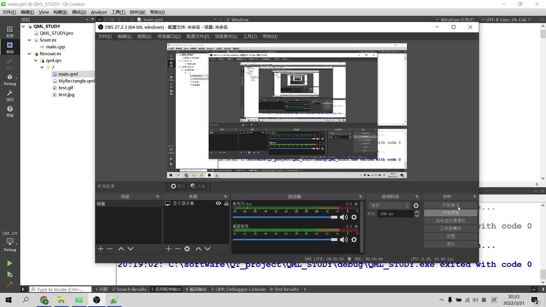The image size is (546, 307).
Task: Open source properties gear in 来源 panel
Action: pyautogui.click(x=187, y=249)
